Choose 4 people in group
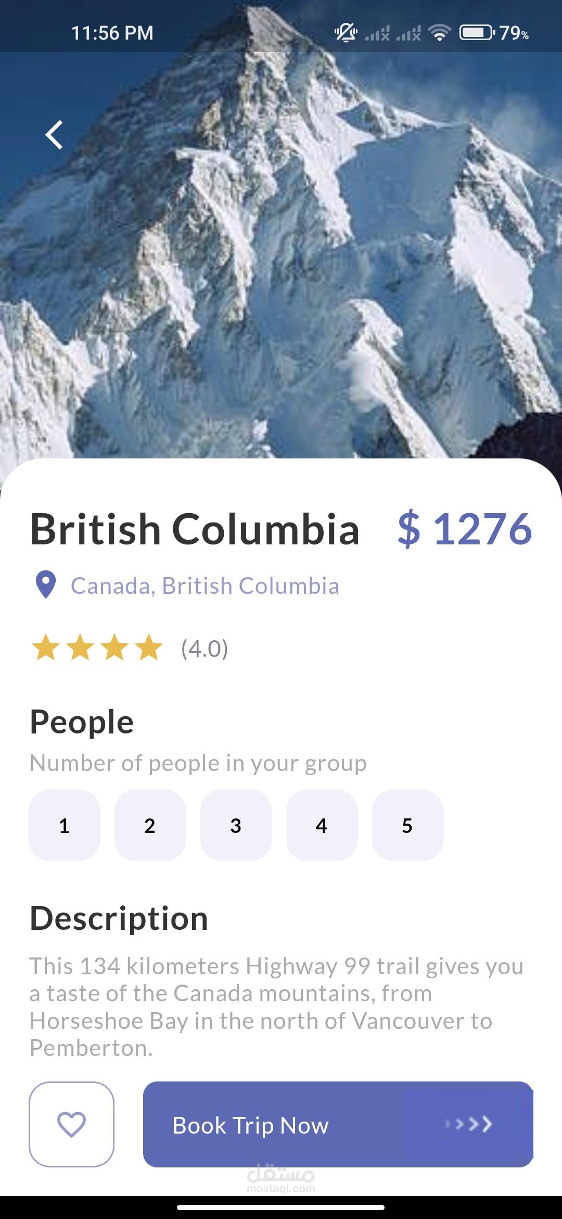This screenshot has width=562, height=1219. coord(322,825)
